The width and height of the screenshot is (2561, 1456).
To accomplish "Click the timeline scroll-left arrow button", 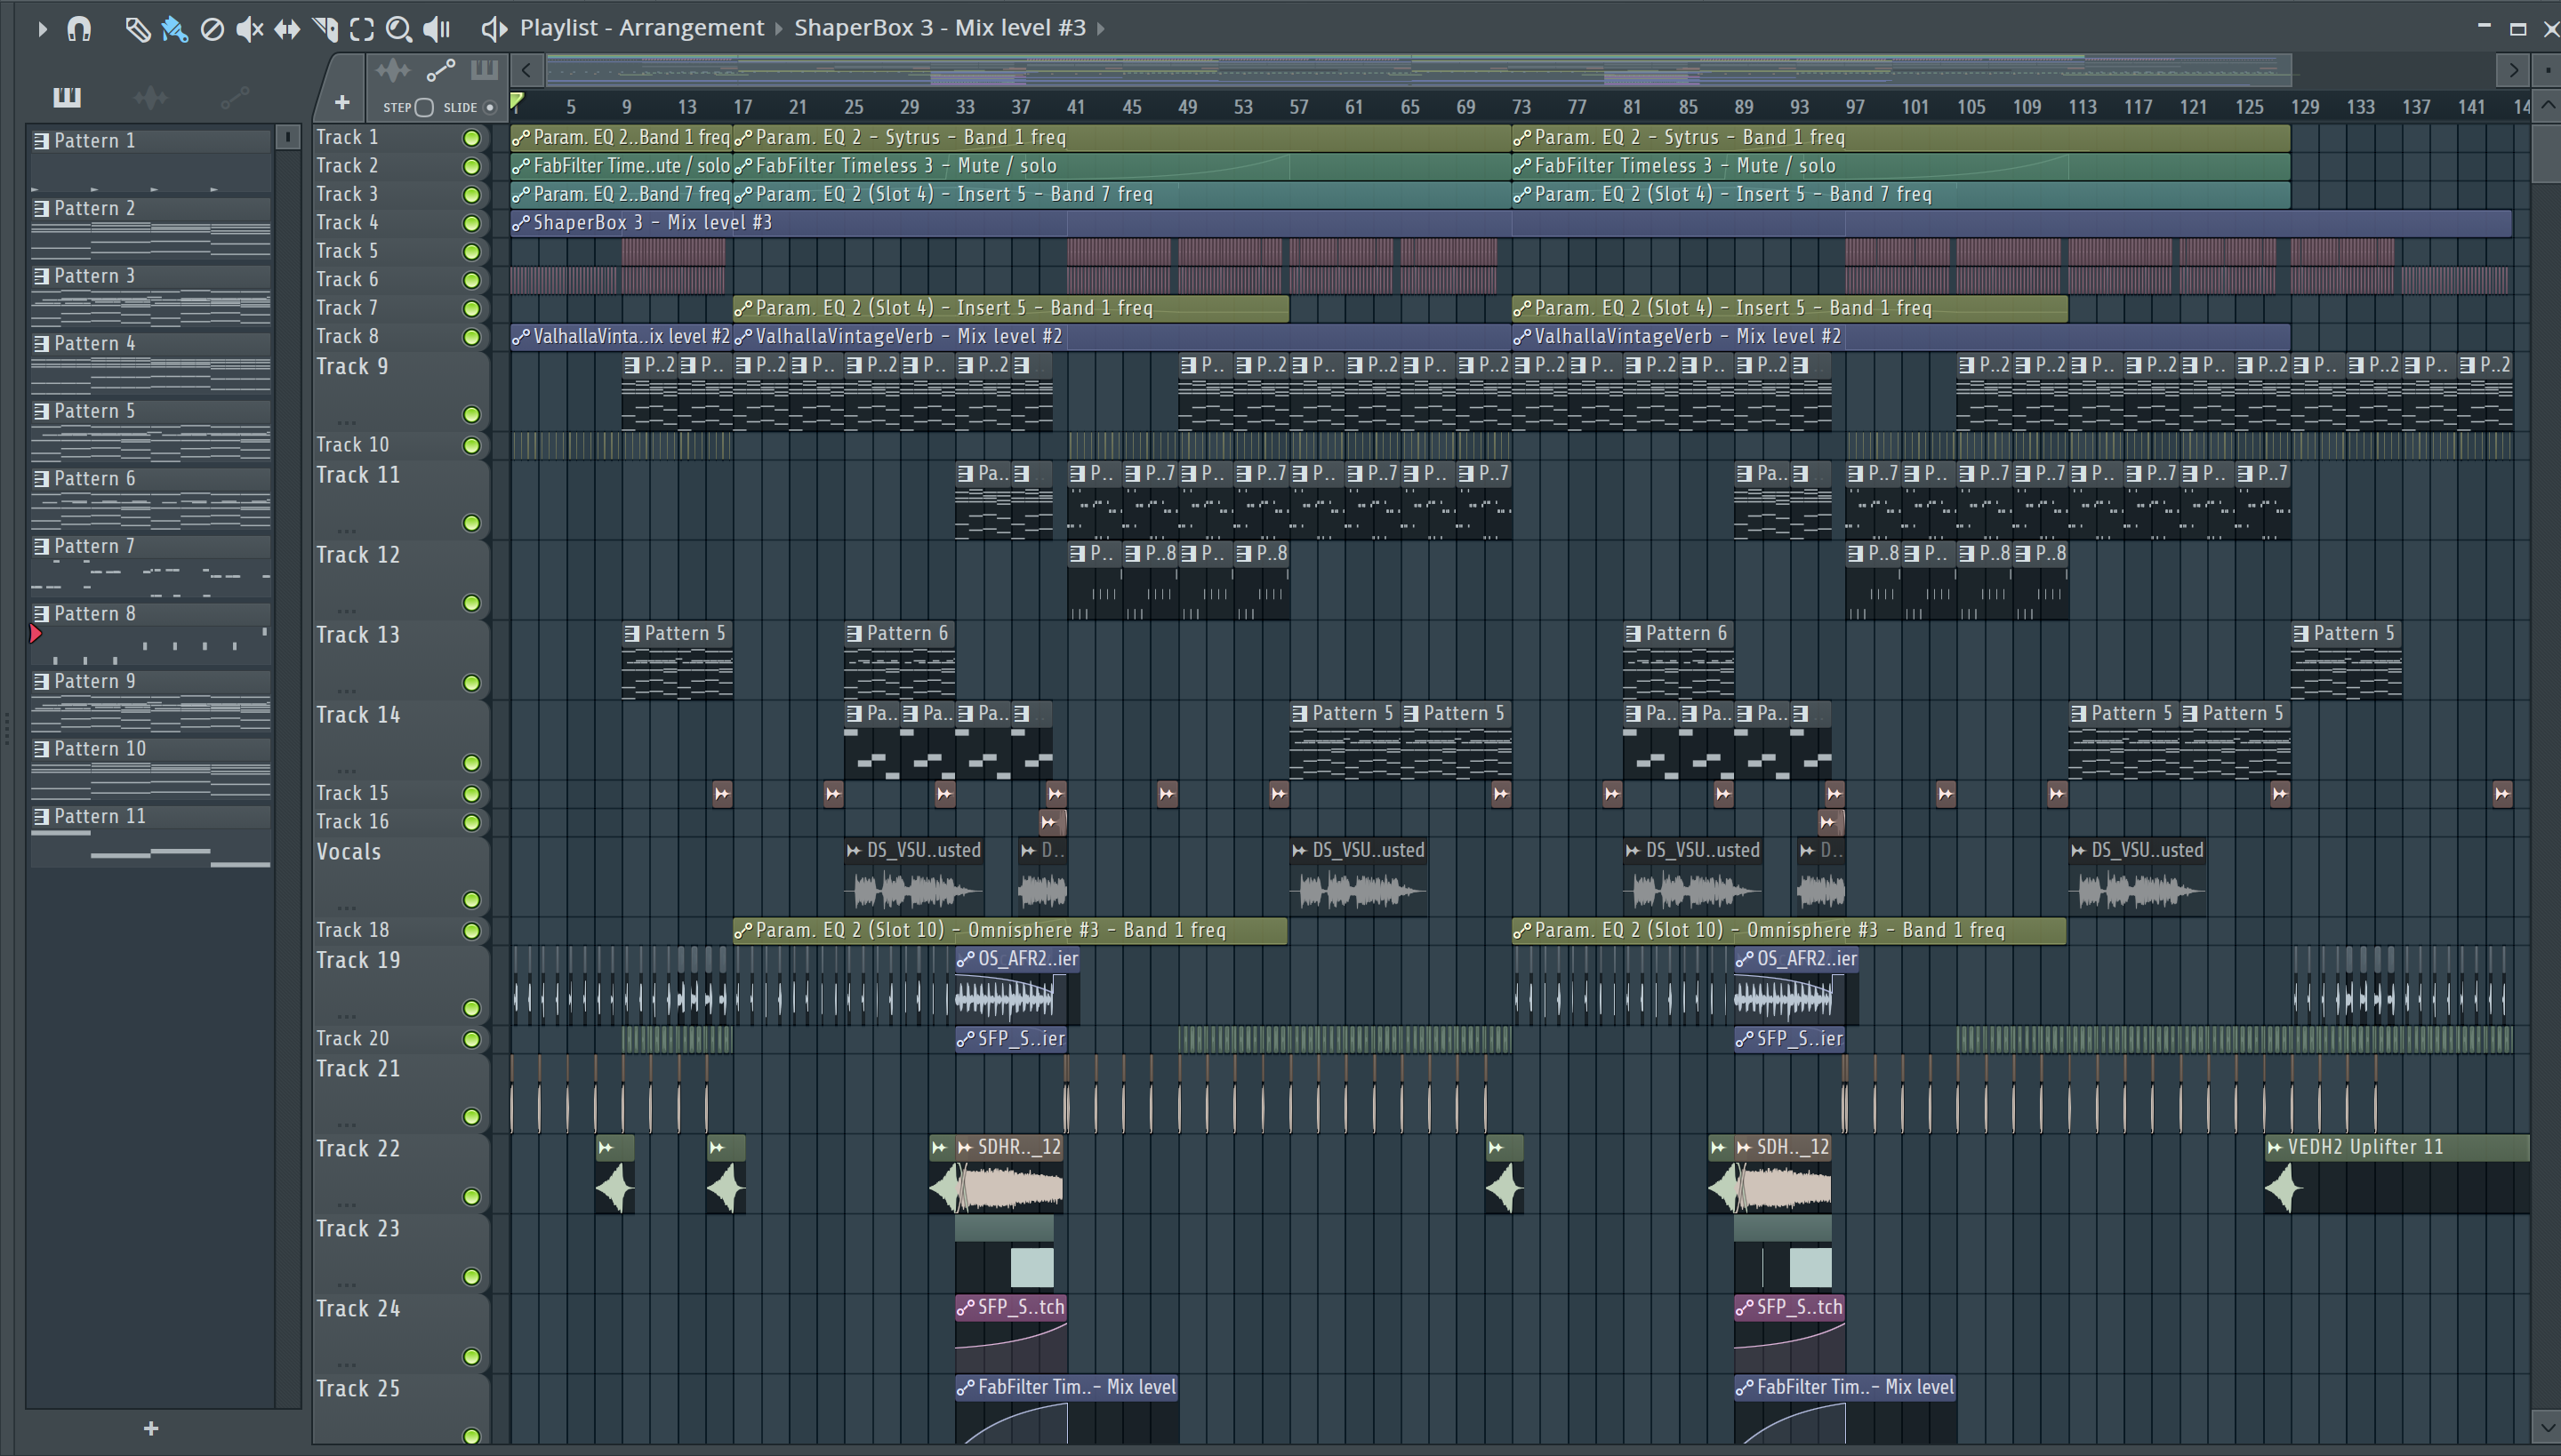I will (527, 70).
